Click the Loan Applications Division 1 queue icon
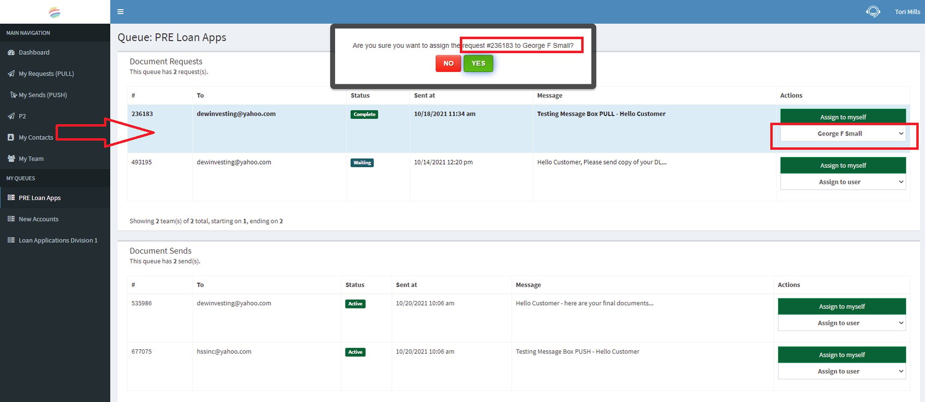The image size is (925, 402). click(11, 240)
